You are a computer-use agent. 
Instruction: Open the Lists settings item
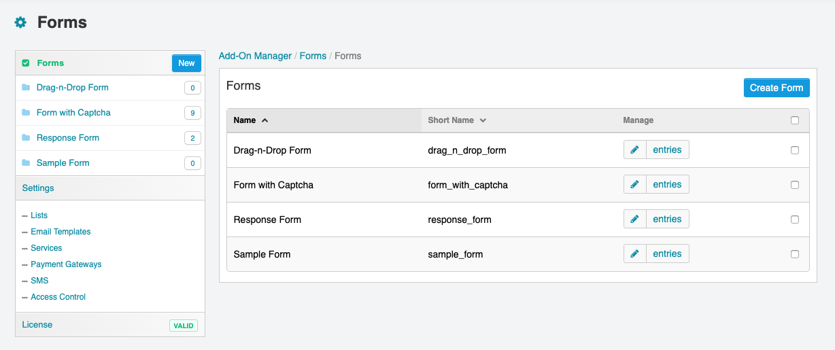tap(39, 215)
